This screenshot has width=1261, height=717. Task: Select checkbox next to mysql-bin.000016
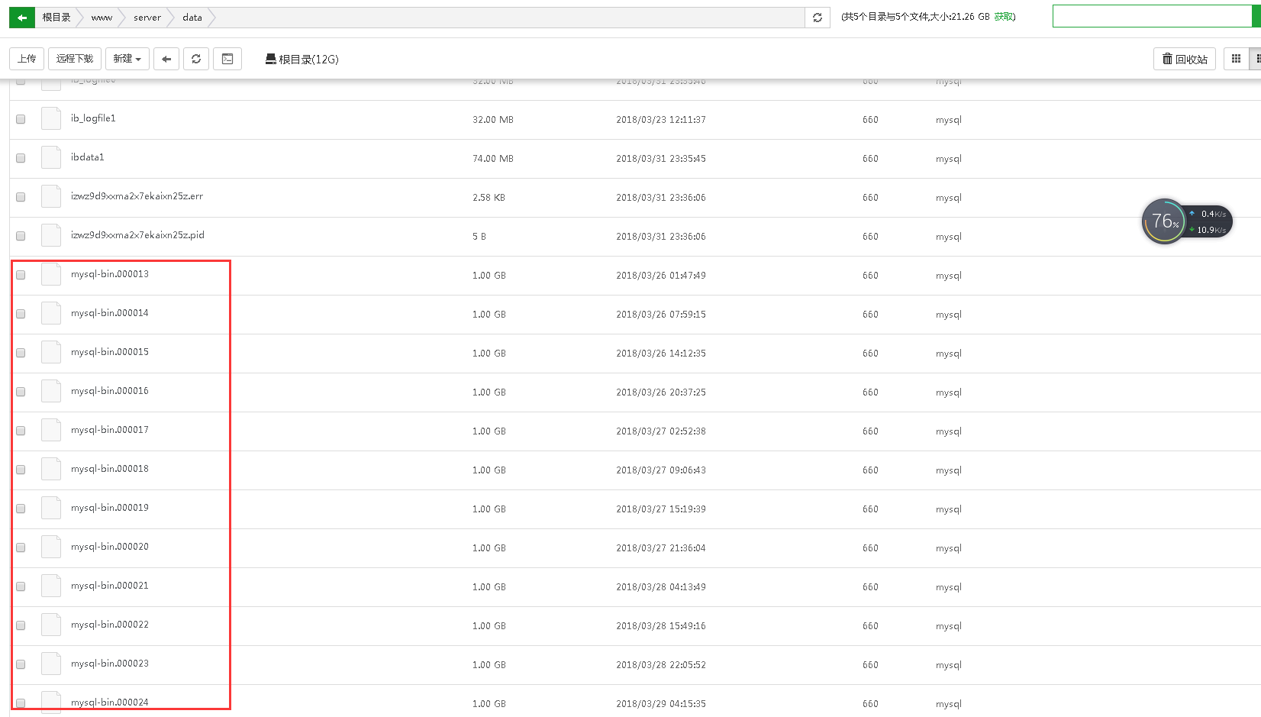coord(21,392)
